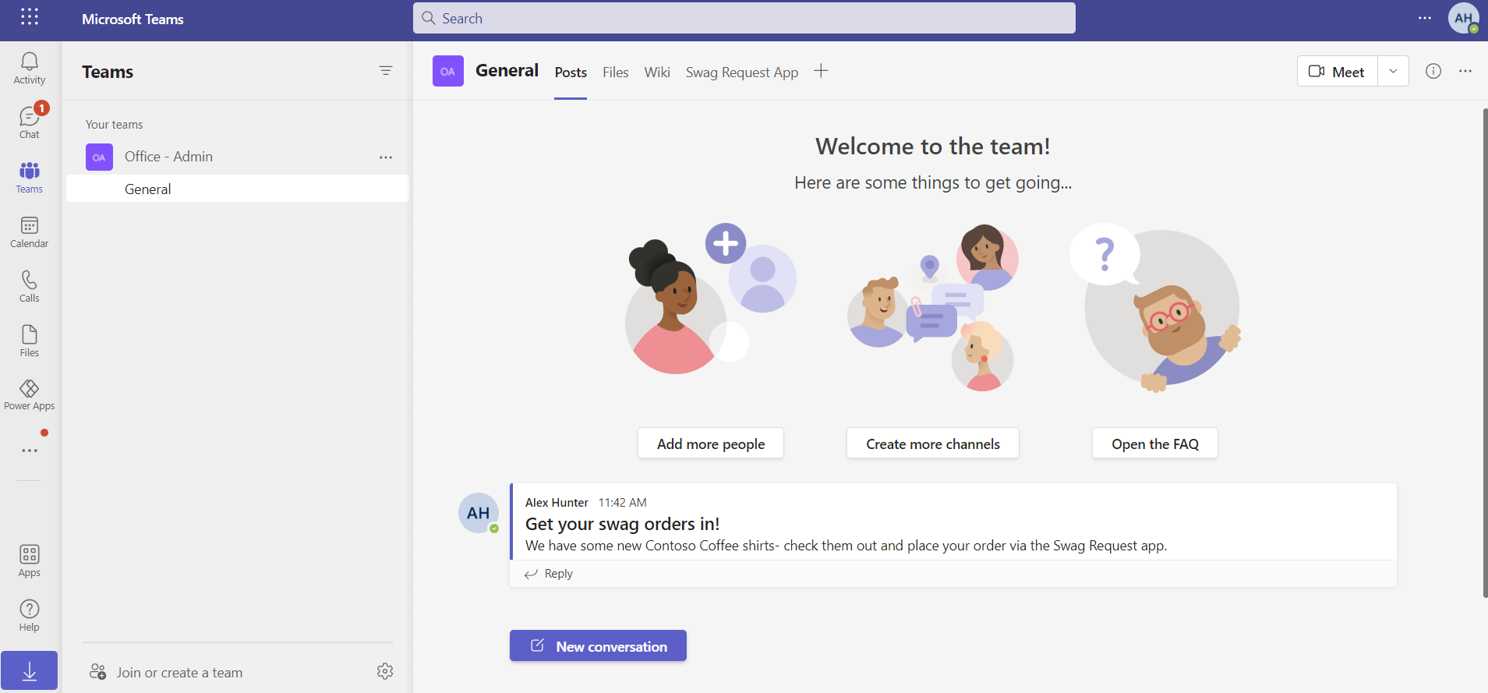Click the create channels illustration
The height and width of the screenshot is (693, 1488).
[x=933, y=307]
